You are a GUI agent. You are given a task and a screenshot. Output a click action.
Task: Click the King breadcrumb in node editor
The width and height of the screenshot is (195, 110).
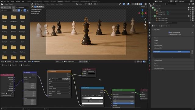[5, 65]
